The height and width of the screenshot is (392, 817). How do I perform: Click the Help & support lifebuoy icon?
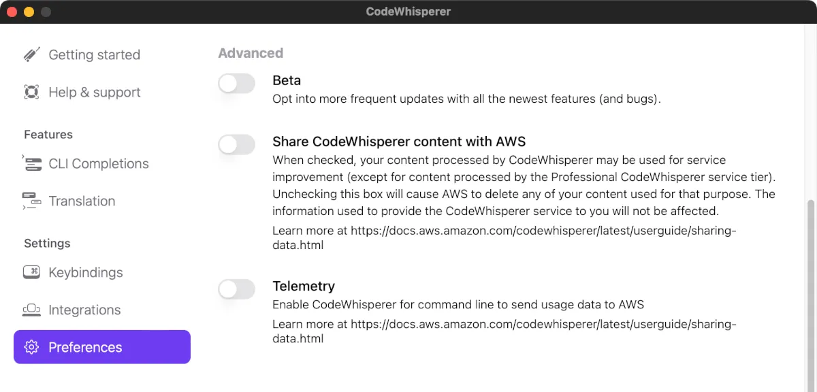[x=31, y=92]
